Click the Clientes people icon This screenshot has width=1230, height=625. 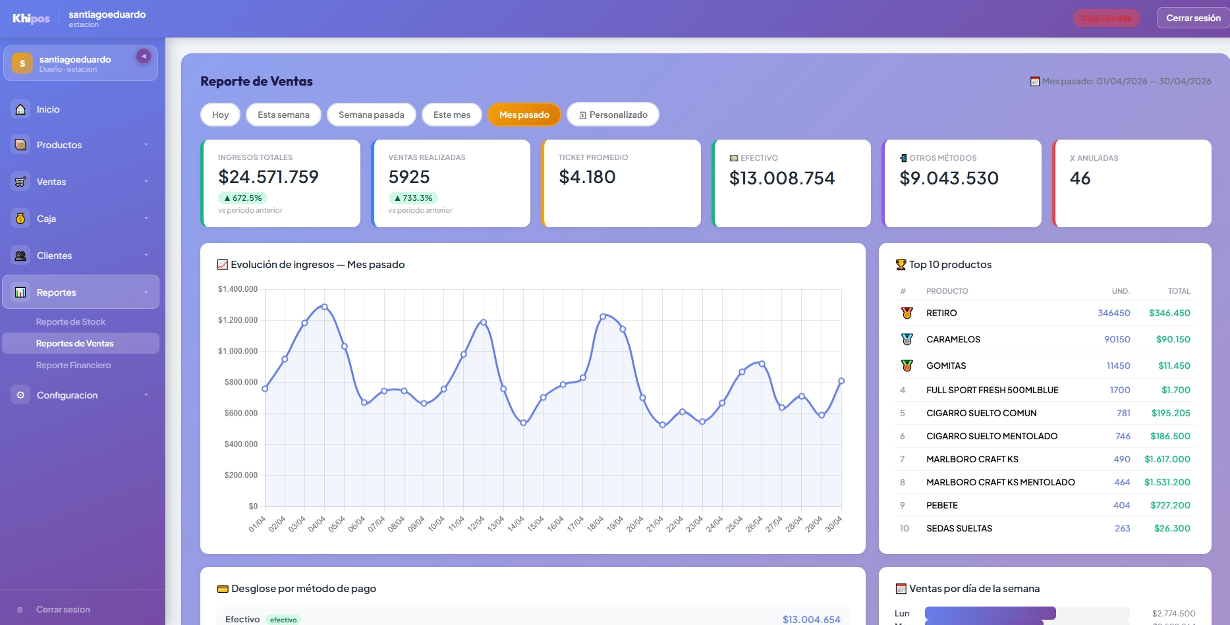tap(20, 256)
